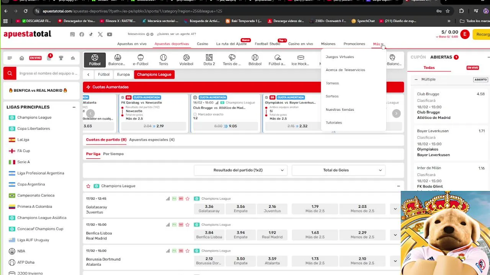Collapse the Champions League matches section
490x275 pixels.
pyautogui.click(x=399, y=186)
